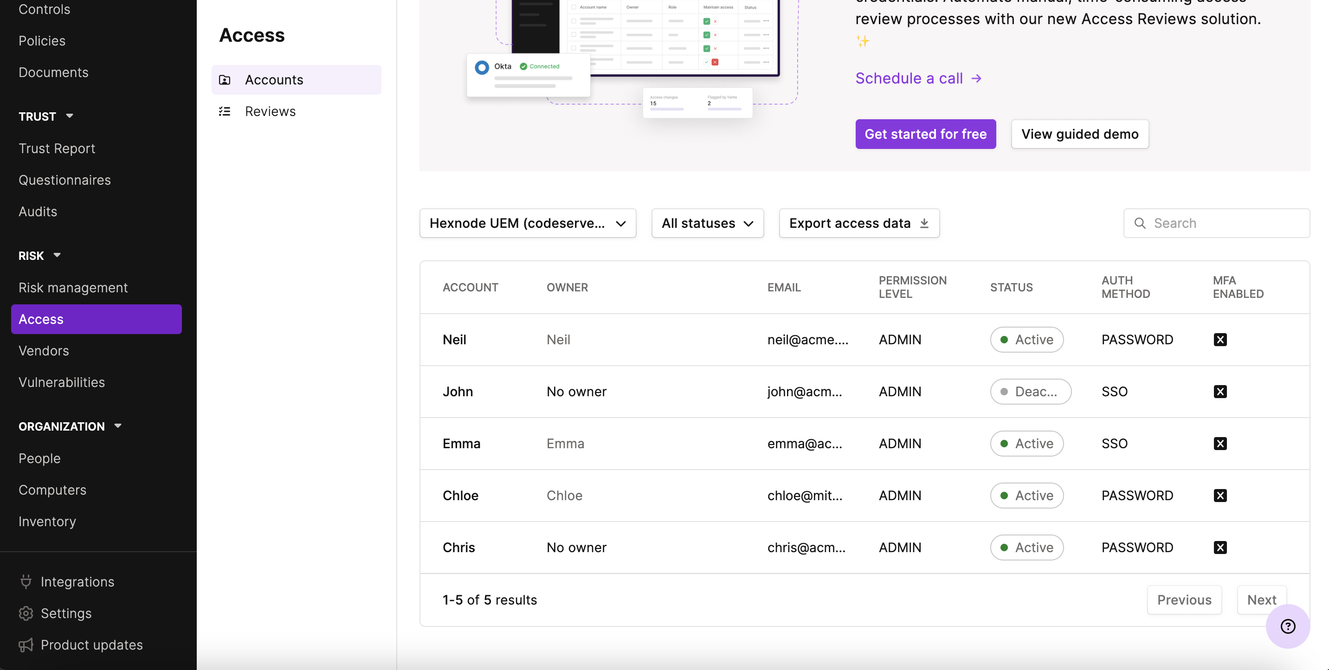Focus the Search input field
1329x670 pixels.
(1217, 223)
